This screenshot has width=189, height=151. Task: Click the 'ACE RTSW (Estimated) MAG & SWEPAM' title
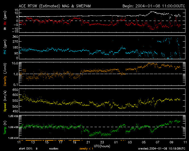point(55,6)
